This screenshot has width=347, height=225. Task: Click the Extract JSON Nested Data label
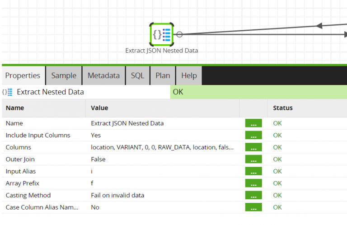pyautogui.click(x=162, y=51)
